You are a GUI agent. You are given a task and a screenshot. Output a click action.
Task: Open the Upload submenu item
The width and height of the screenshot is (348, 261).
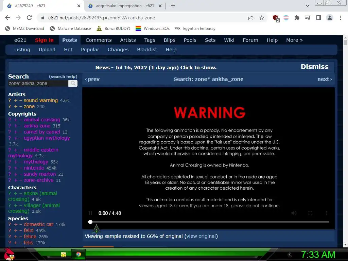[47, 50]
